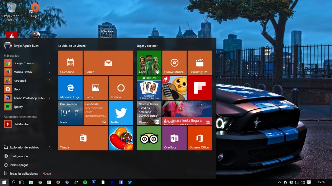Open the Fotos tile
Screen dimensions: 332x186
pyautogui.click(x=95, y=88)
